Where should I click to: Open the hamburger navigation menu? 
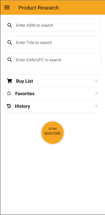[7, 7]
